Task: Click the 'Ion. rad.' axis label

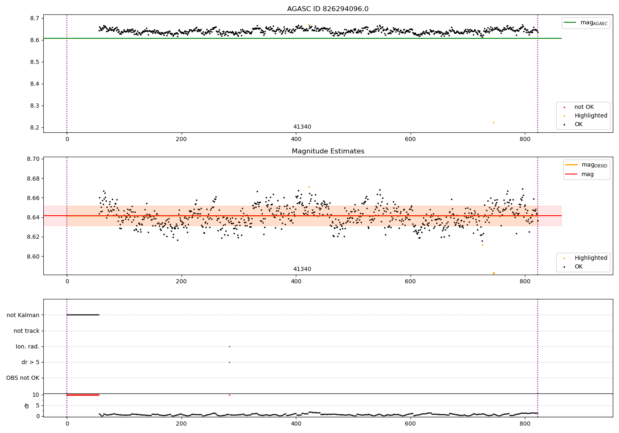Action: tap(28, 346)
